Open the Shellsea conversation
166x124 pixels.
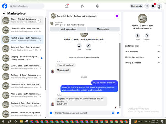22,114
